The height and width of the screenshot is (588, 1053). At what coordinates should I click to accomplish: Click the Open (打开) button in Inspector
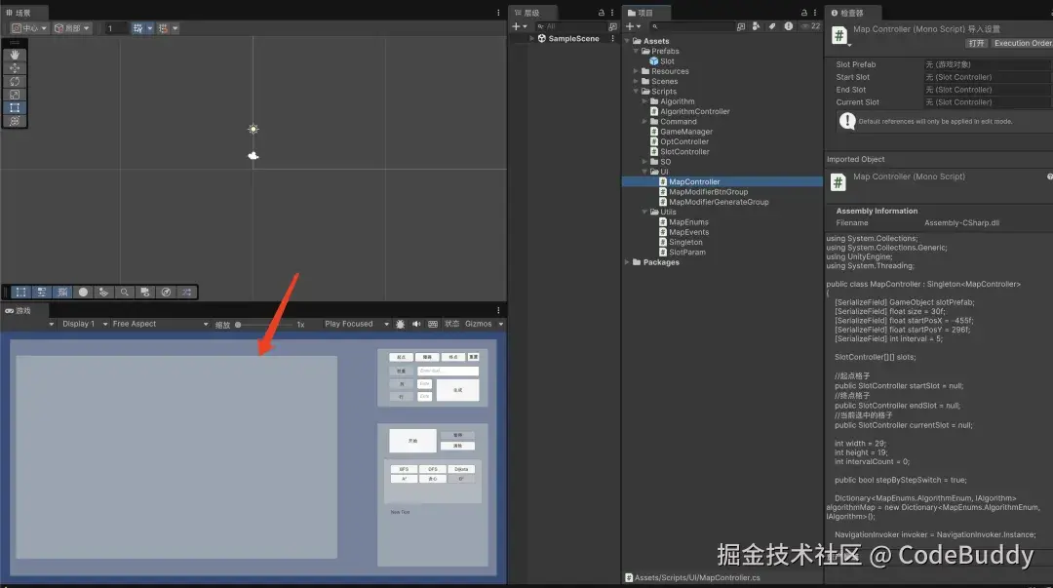tap(976, 43)
